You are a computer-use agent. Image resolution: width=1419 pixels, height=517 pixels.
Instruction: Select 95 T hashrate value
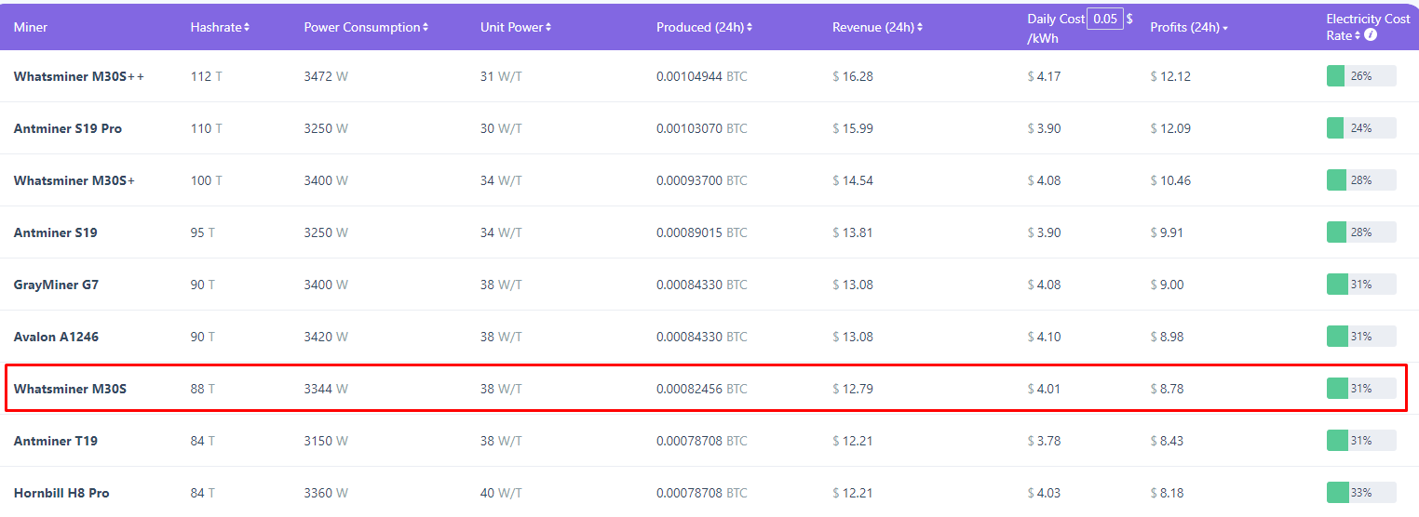pos(203,232)
